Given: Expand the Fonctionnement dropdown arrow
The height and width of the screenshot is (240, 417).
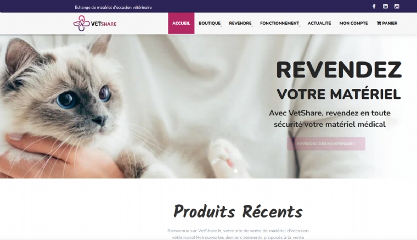Looking at the screenshot, I should [x=300, y=26].
